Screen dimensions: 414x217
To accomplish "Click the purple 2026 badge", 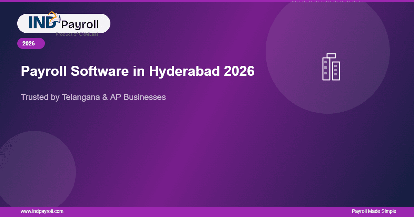I will pos(31,43).
